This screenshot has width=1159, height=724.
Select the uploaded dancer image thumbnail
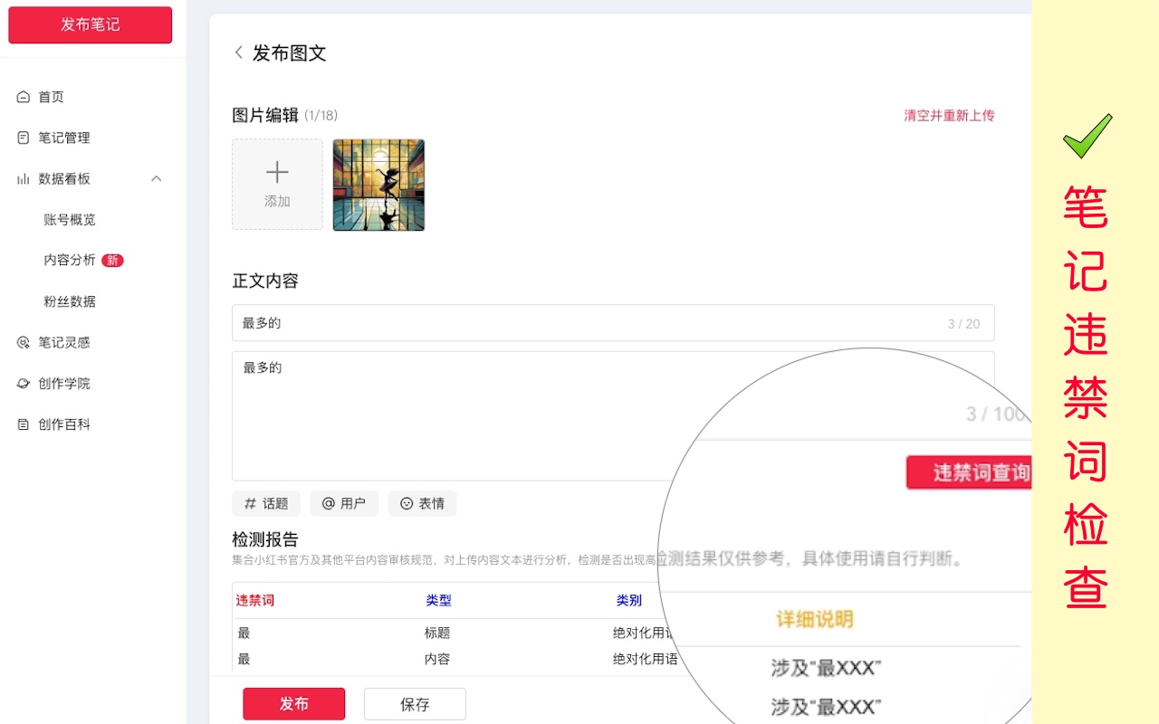378,184
